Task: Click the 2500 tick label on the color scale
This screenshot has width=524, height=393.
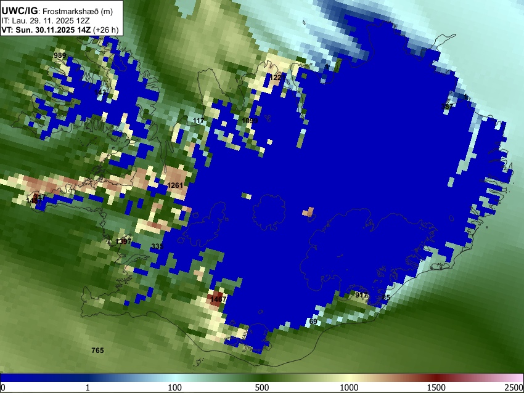Action: [514, 387]
